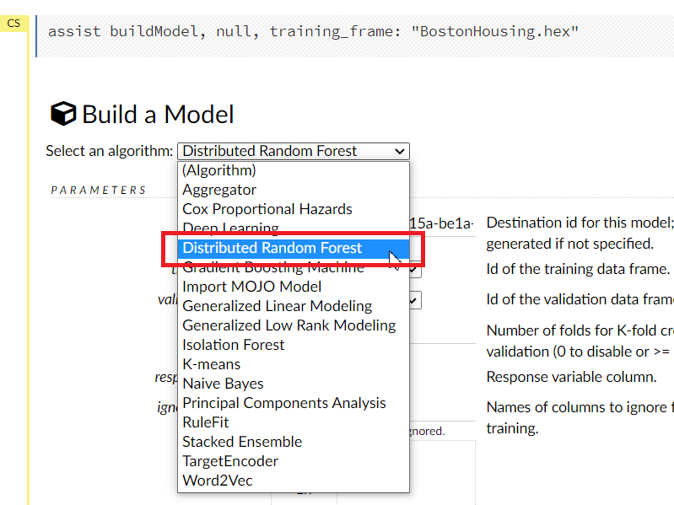Click the CS cell type indicator

[x=13, y=24]
